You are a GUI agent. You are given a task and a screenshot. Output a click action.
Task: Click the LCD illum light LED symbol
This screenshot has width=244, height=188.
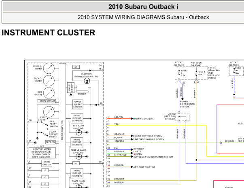click(x=79, y=132)
